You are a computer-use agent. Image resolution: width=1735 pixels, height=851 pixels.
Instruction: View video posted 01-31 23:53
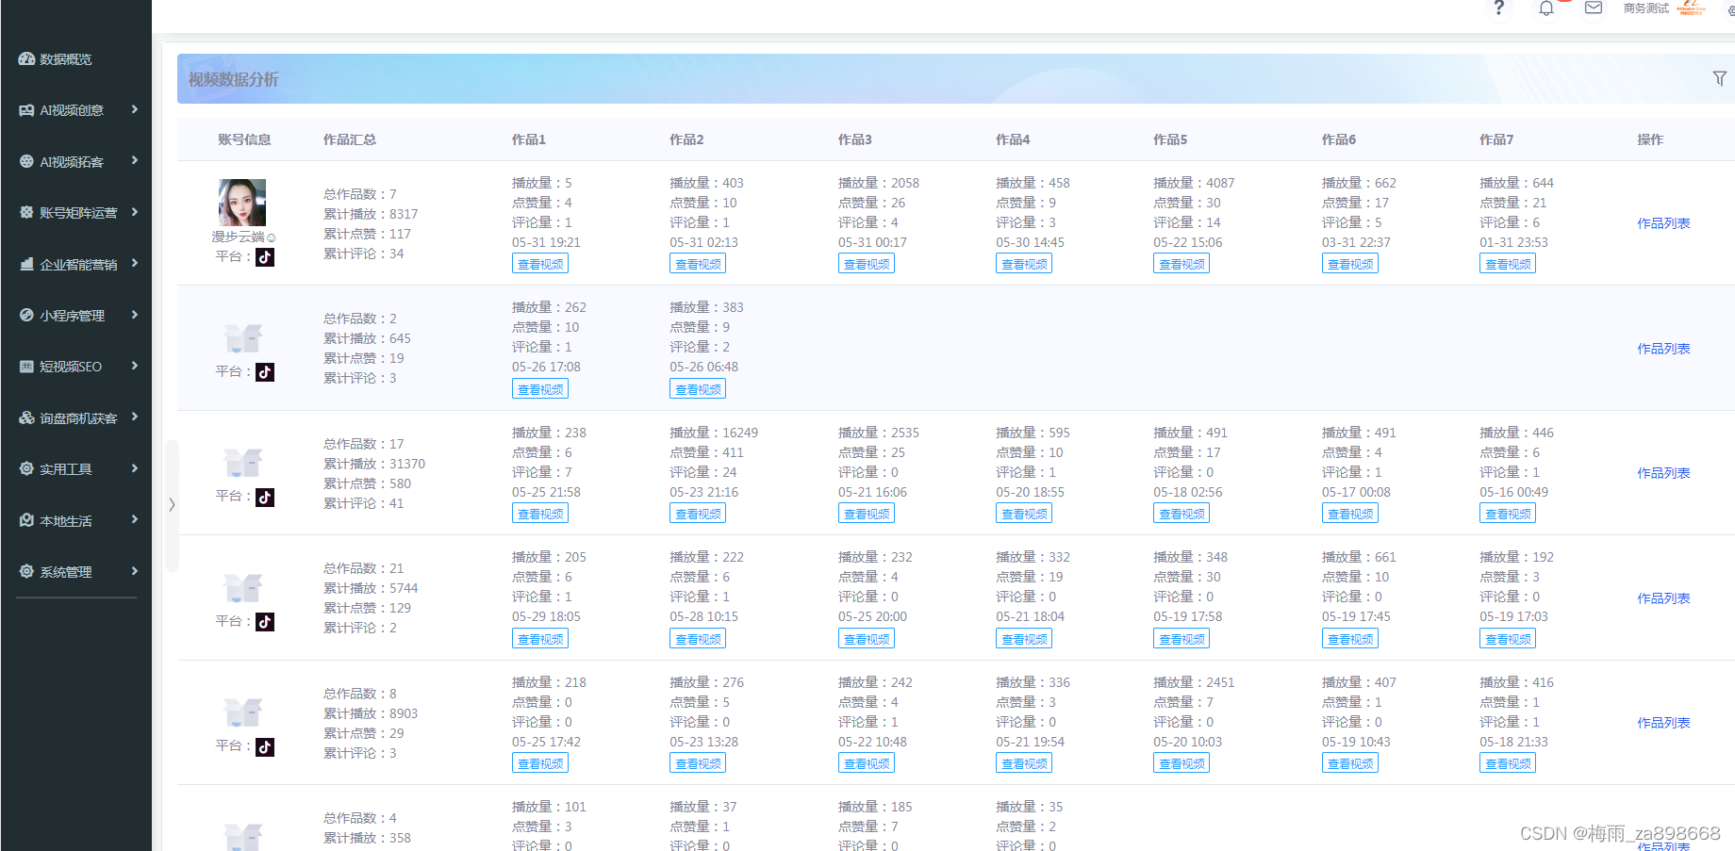[x=1508, y=264]
